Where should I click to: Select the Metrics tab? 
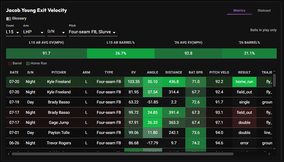tap(239, 10)
